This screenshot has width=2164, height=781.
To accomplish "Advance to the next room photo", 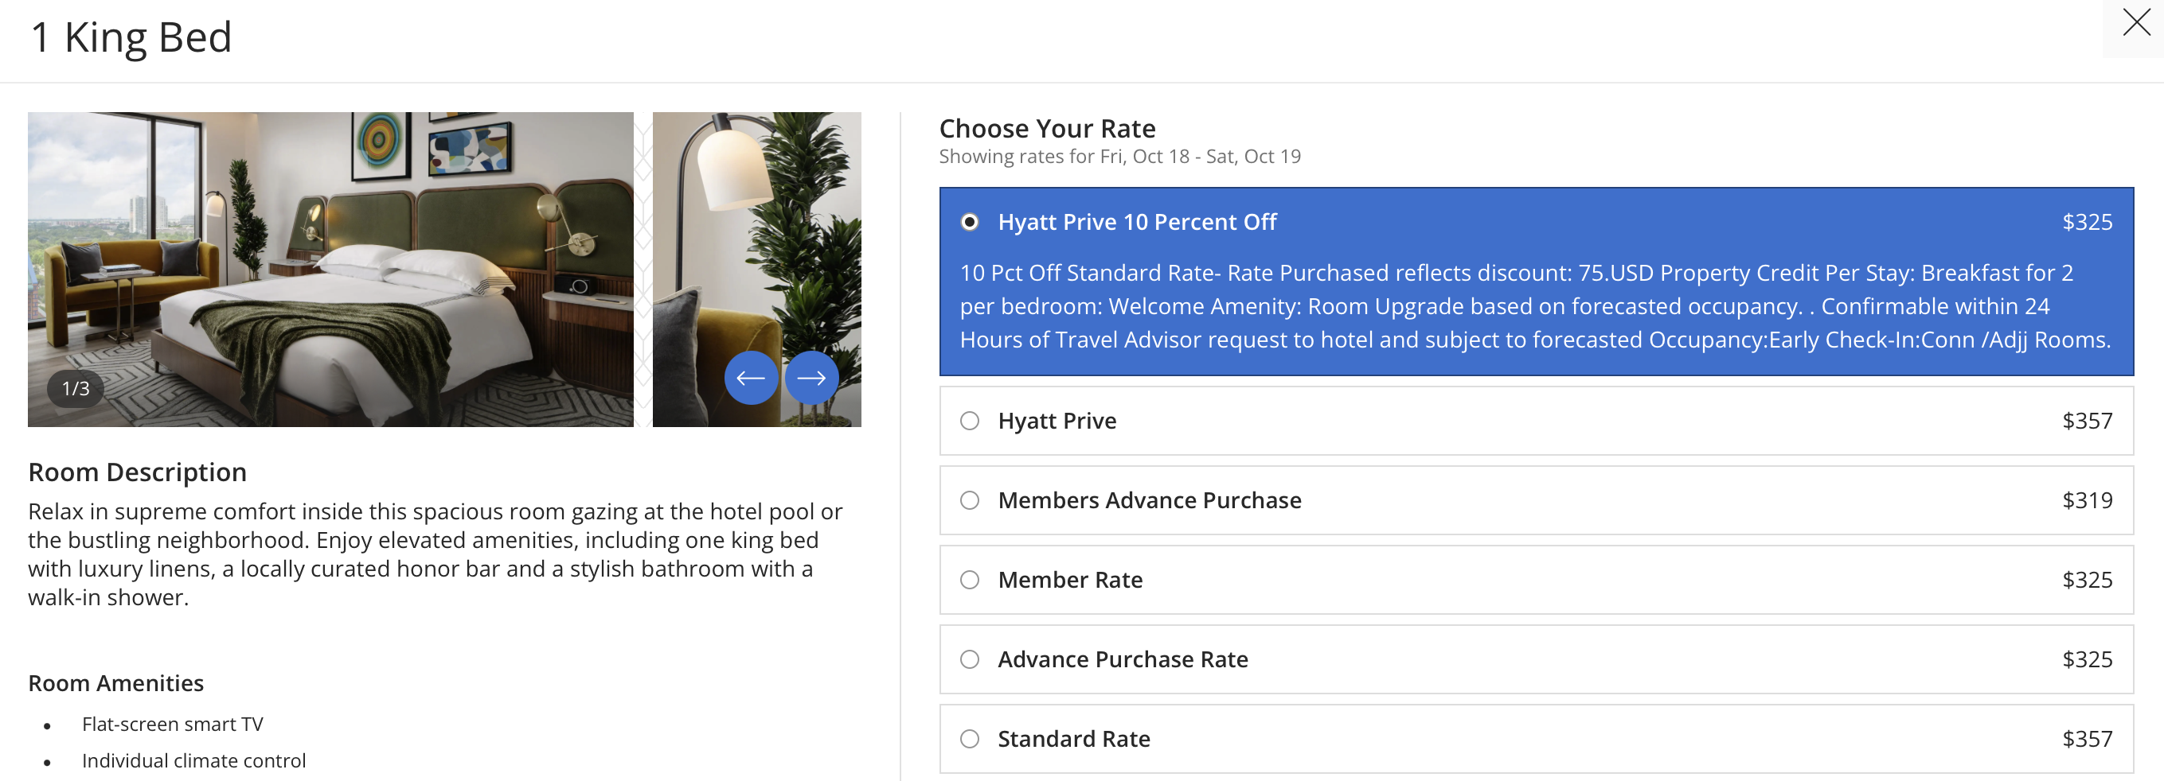I will [811, 379].
